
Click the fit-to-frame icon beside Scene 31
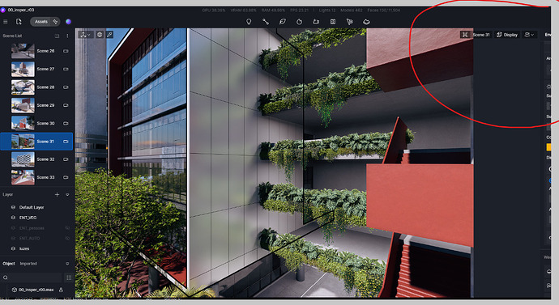[465, 35]
